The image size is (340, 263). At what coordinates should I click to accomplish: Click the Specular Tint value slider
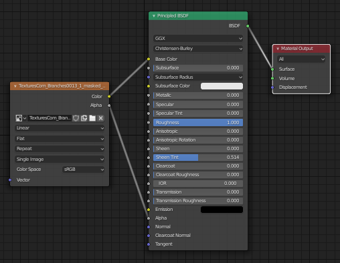coord(198,113)
